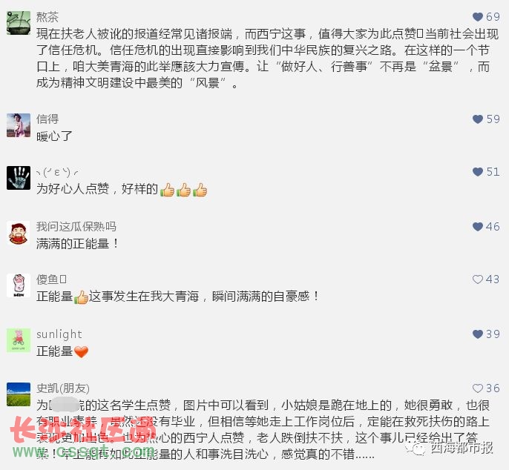Like the comment by 熬茶

[478, 17]
